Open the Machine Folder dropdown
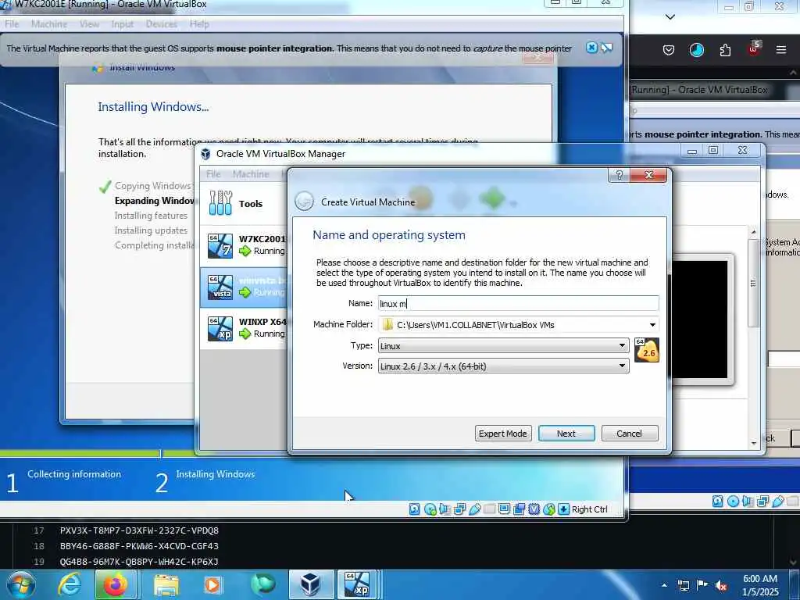Viewport: 800px width, 600px height. [x=652, y=325]
